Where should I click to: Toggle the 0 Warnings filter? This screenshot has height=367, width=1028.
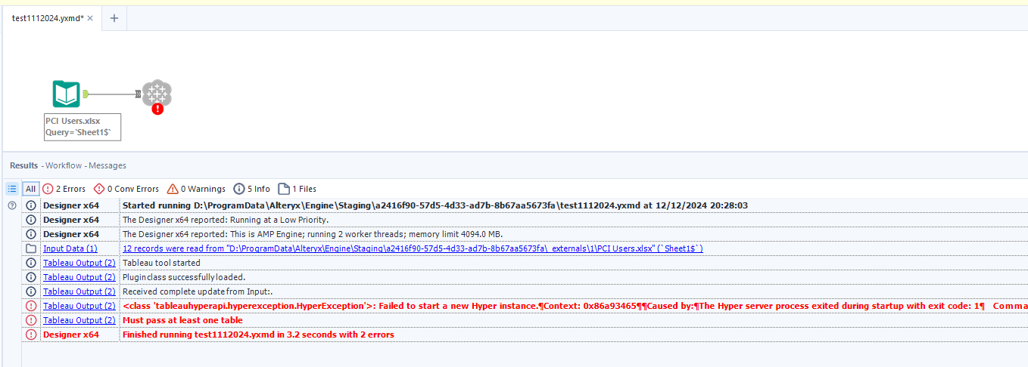coord(196,189)
